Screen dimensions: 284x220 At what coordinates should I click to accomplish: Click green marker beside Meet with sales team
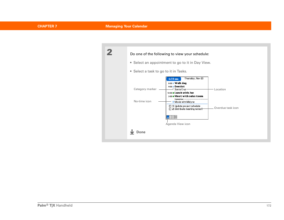tap(173, 96)
